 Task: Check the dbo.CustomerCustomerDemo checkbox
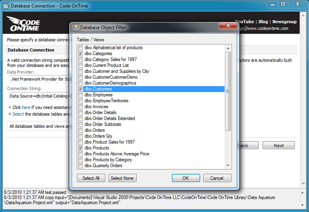point(80,78)
